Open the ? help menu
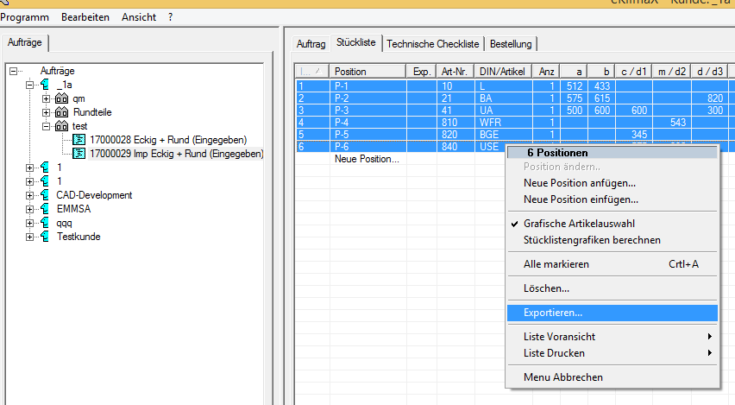The image size is (735, 405). coord(170,17)
